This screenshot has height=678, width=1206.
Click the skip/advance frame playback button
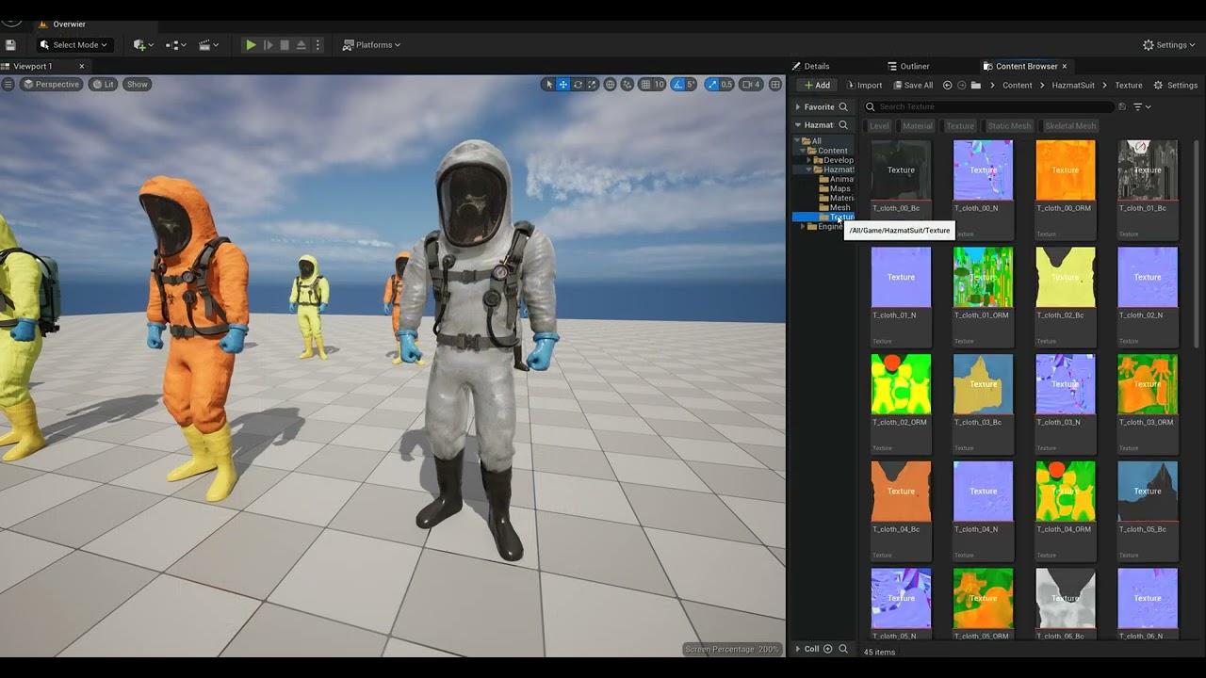coord(269,44)
